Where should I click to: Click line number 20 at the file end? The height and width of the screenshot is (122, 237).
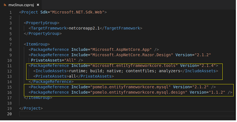tap(9, 114)
